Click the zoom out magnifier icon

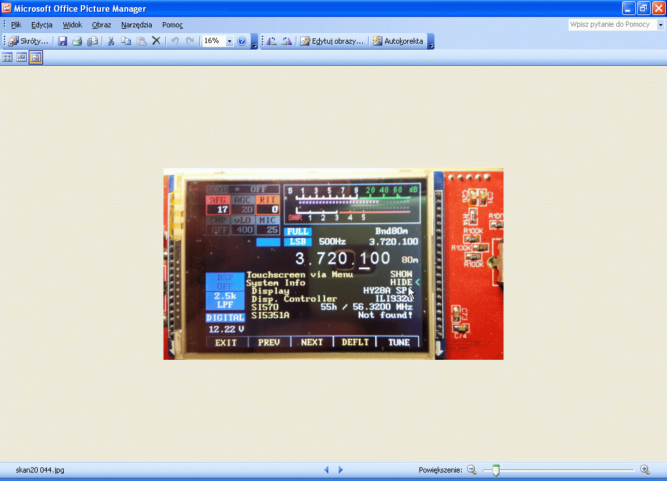click(x=472, y=469)
